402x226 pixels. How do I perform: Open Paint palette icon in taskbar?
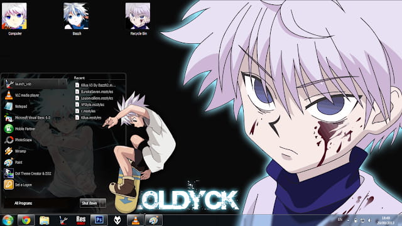click(153, 220)
